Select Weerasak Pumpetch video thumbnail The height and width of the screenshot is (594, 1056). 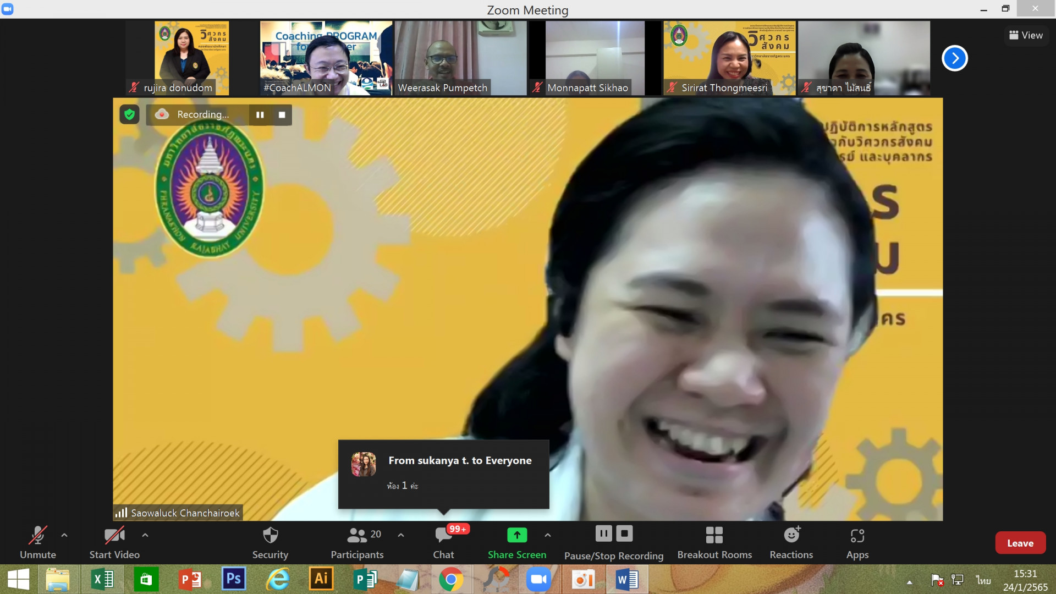[x=461, y=58]
